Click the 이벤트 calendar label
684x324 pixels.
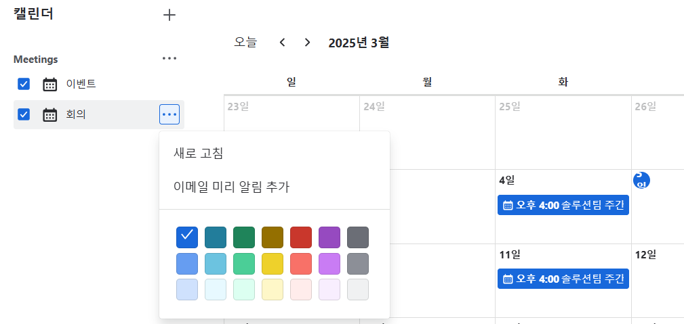pyautogui.click(x=81, y=84)
